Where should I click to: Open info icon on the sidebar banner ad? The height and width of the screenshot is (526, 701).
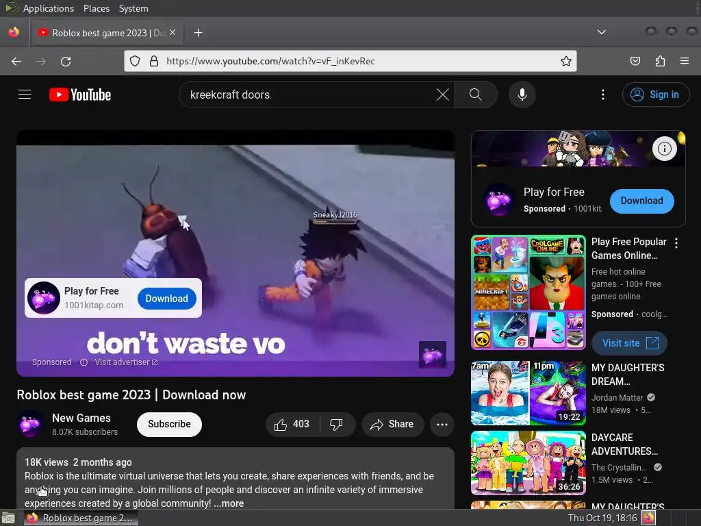point(664,149)
